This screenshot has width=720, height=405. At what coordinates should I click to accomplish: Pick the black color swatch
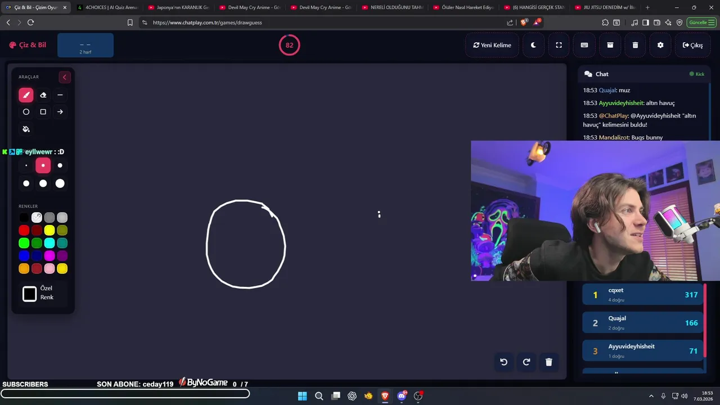24,217
